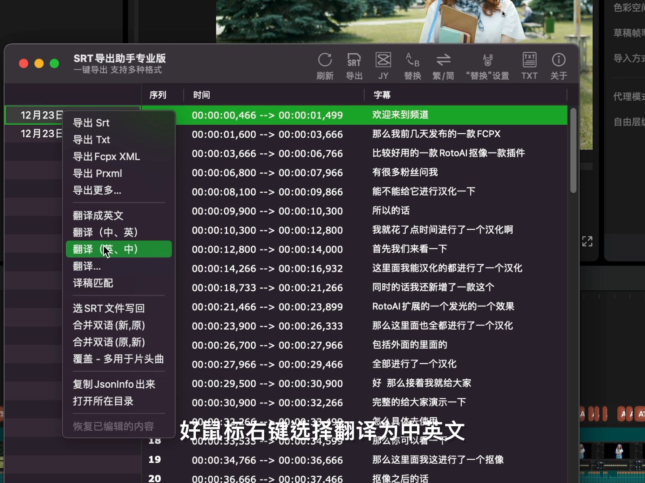Select subtitle 这里面我能汉化的都进行了一个汉化
Screen dimensions: 645x483
[x=447, y=268]
